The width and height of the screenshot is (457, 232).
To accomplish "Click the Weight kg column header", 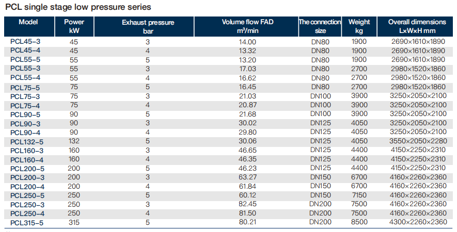I will click(x=359, y=26).
